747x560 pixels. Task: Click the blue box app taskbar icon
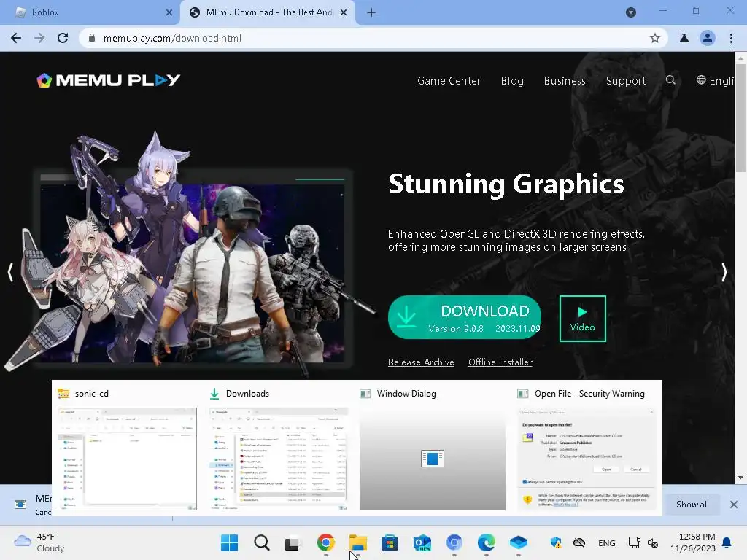click(519, 542)
